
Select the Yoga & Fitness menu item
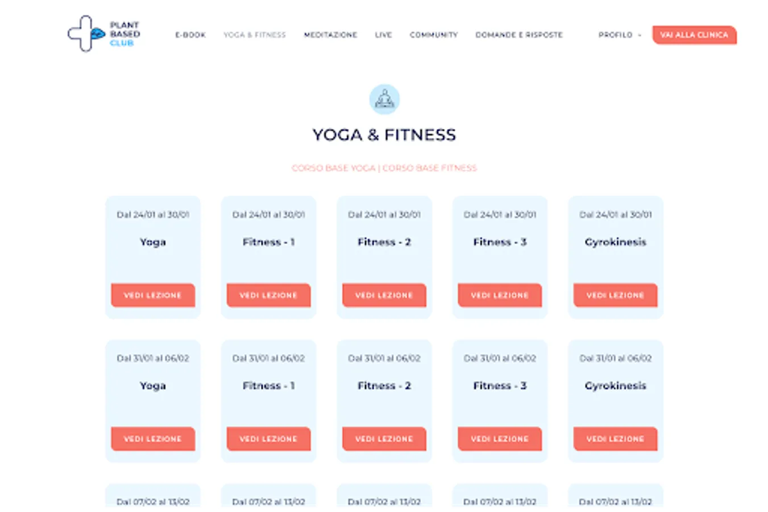coord(254,35)
